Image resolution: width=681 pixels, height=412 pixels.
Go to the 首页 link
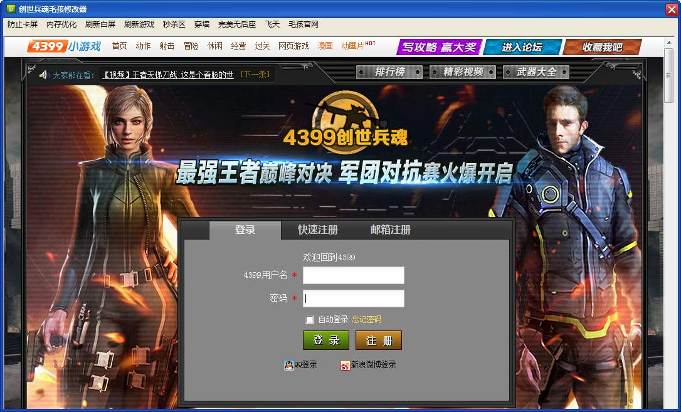[x=119, y=46]
